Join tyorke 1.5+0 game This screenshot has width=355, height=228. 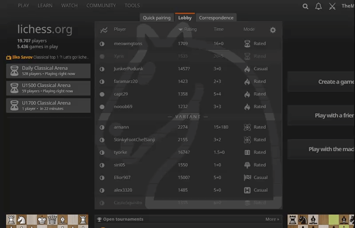coord(188,153)
